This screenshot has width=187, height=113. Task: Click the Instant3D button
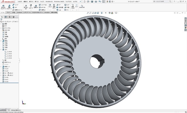pos(82,7)
